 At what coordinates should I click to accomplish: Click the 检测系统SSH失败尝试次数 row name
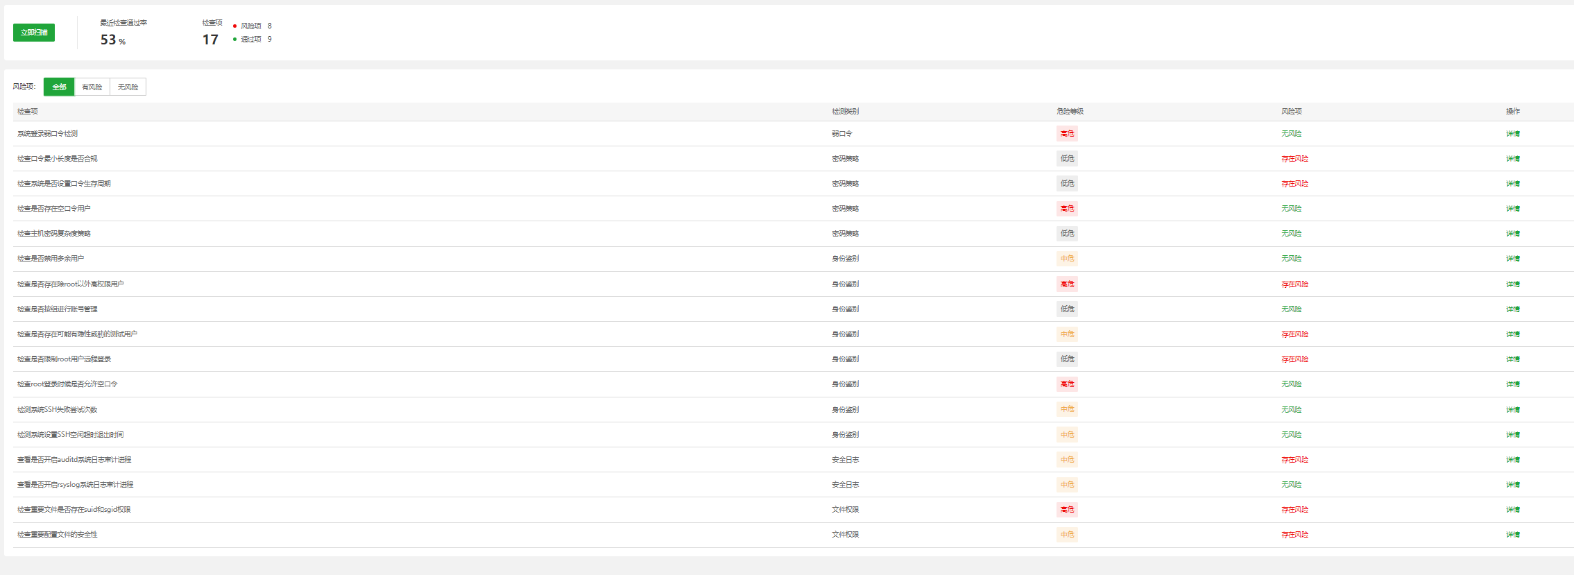click(58, 410)
